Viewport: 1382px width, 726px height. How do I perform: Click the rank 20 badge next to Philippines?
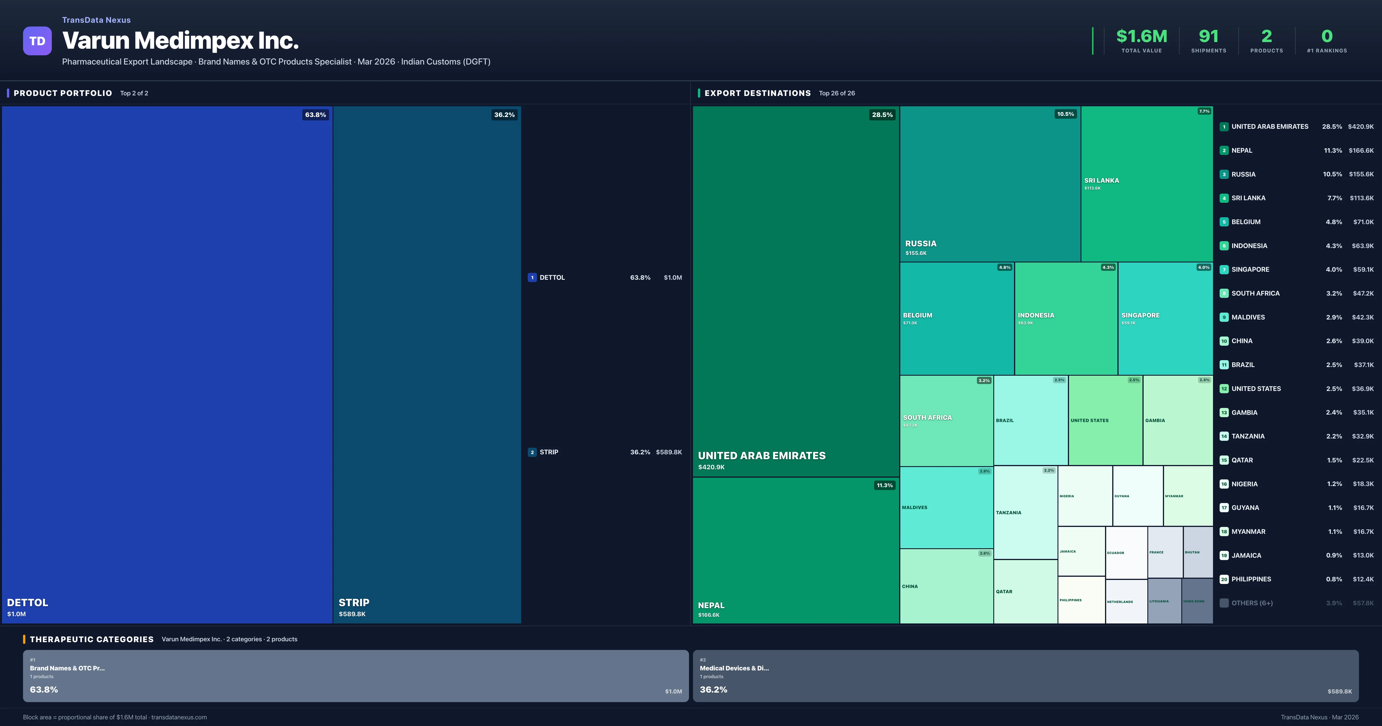pos(1224,579)
